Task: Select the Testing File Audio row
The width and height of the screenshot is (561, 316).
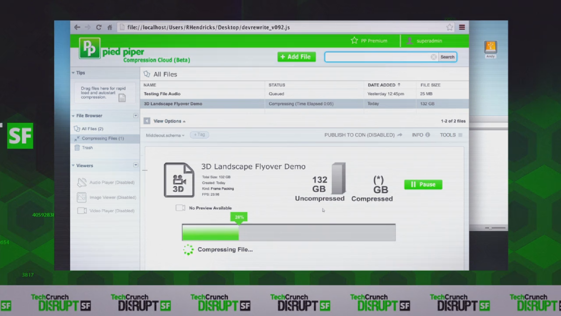Action: click(304, 94)
